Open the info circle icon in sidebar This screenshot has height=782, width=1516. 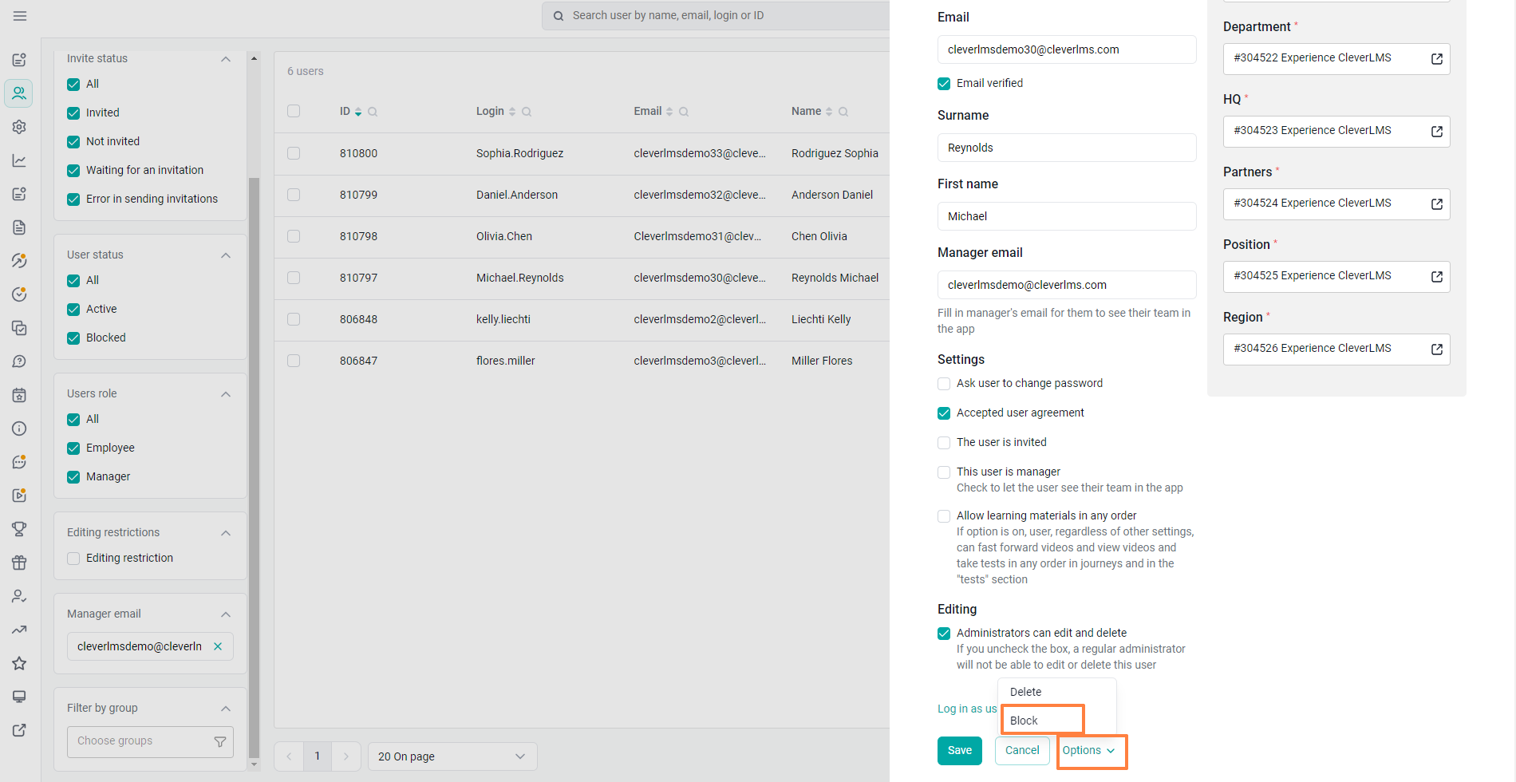point(19,429)
